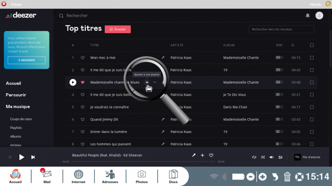This screenshot has width=332, height=186.
Task: Click the S'ABONNER button
Action: point(27,60)
